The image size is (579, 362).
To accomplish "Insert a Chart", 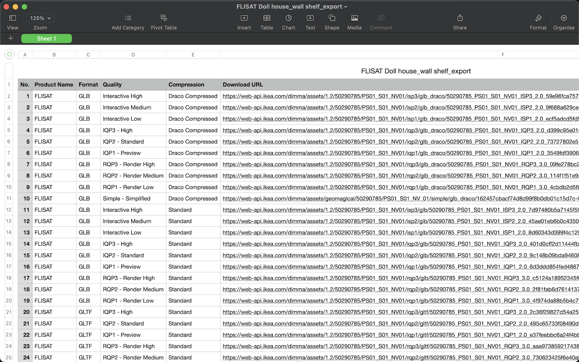I will point(289,18).
